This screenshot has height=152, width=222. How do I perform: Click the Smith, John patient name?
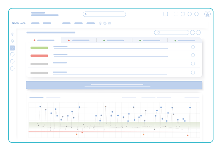coord(19,23)
